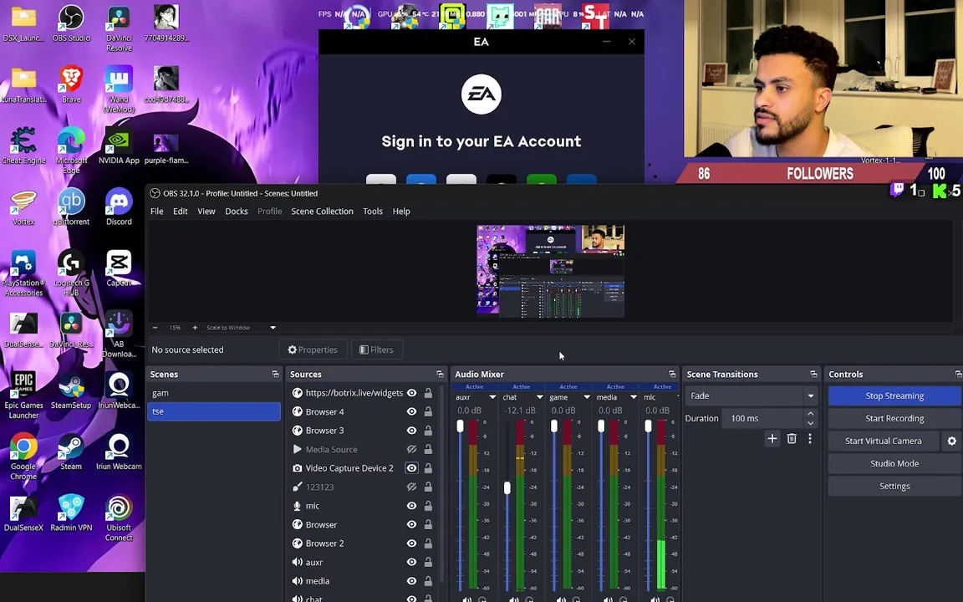Launch qBittorrent from the desktop

point(71,207)
